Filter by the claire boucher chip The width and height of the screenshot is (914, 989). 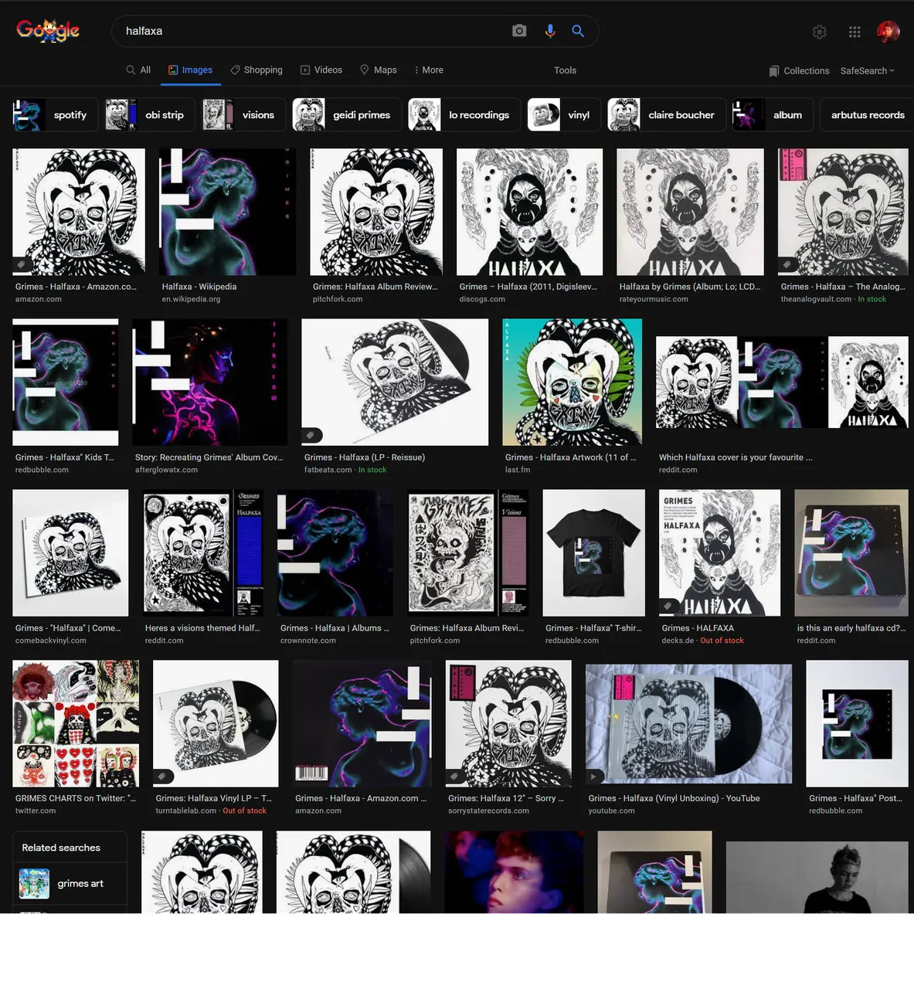[667, 114]
